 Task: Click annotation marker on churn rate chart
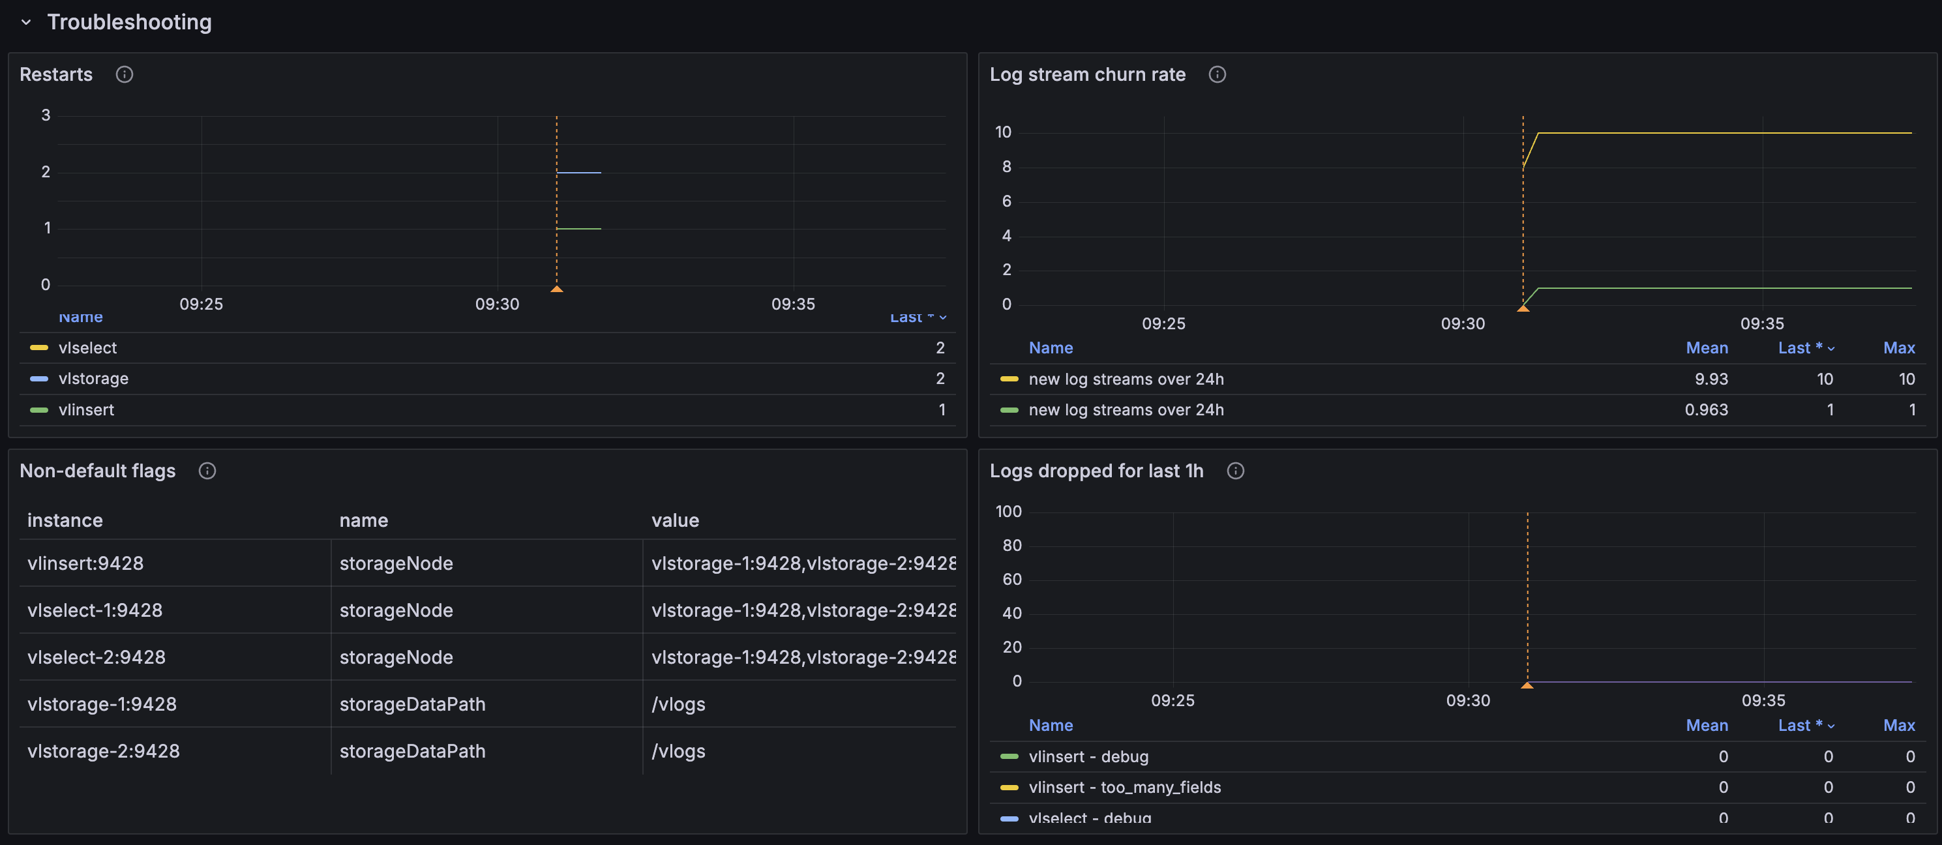(1523, 308)
